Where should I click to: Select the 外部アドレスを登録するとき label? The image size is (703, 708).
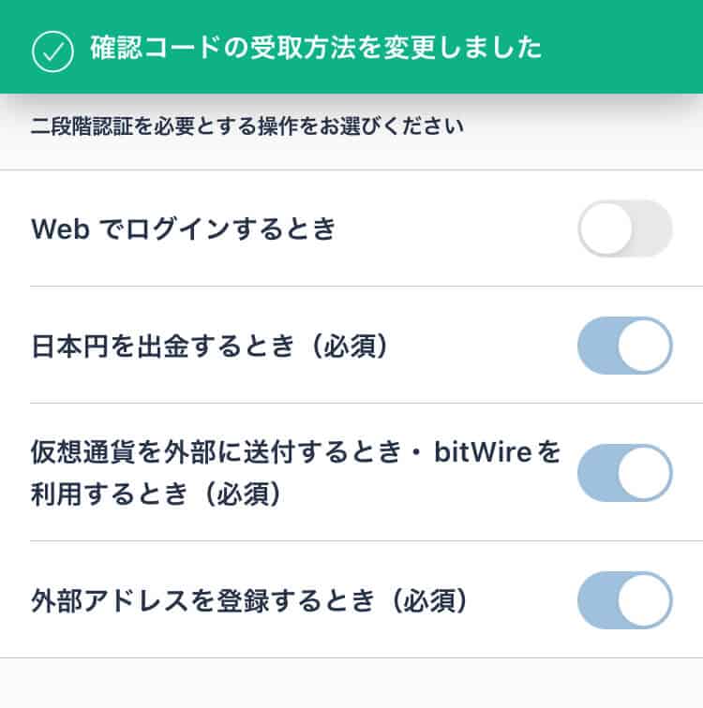pyautogui.click(x=202, y=600)
